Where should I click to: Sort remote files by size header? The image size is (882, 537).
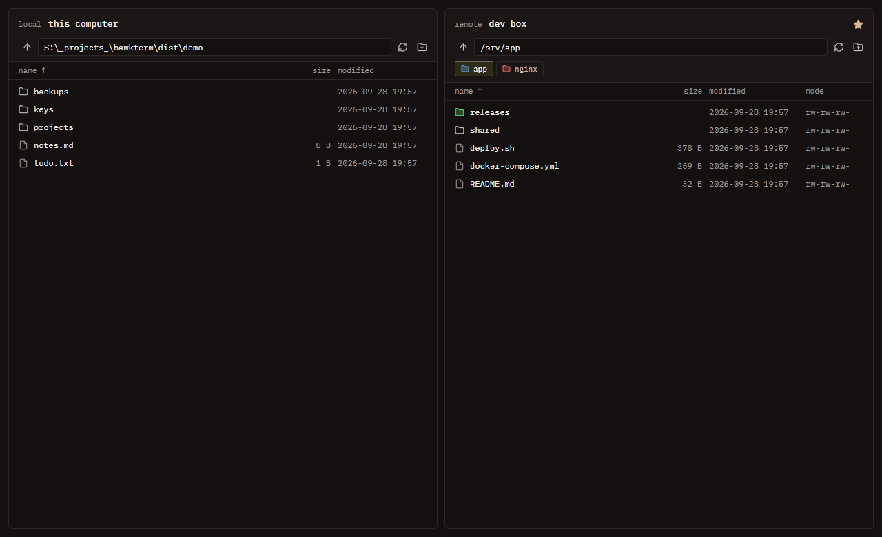click(693, 91)
